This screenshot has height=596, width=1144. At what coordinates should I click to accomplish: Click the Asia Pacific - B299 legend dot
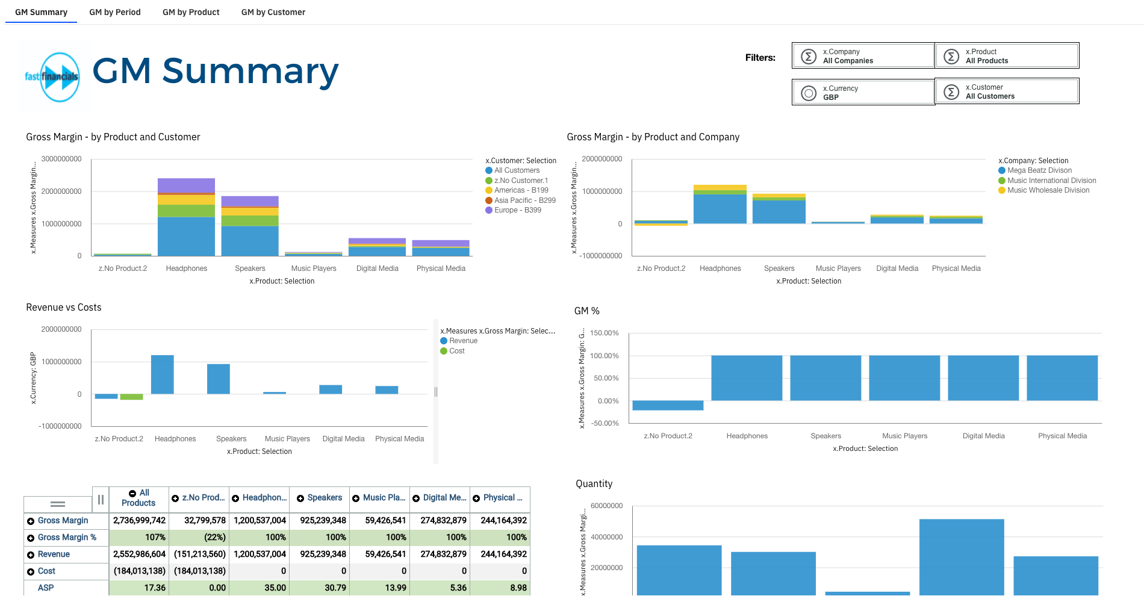(489, 200)
